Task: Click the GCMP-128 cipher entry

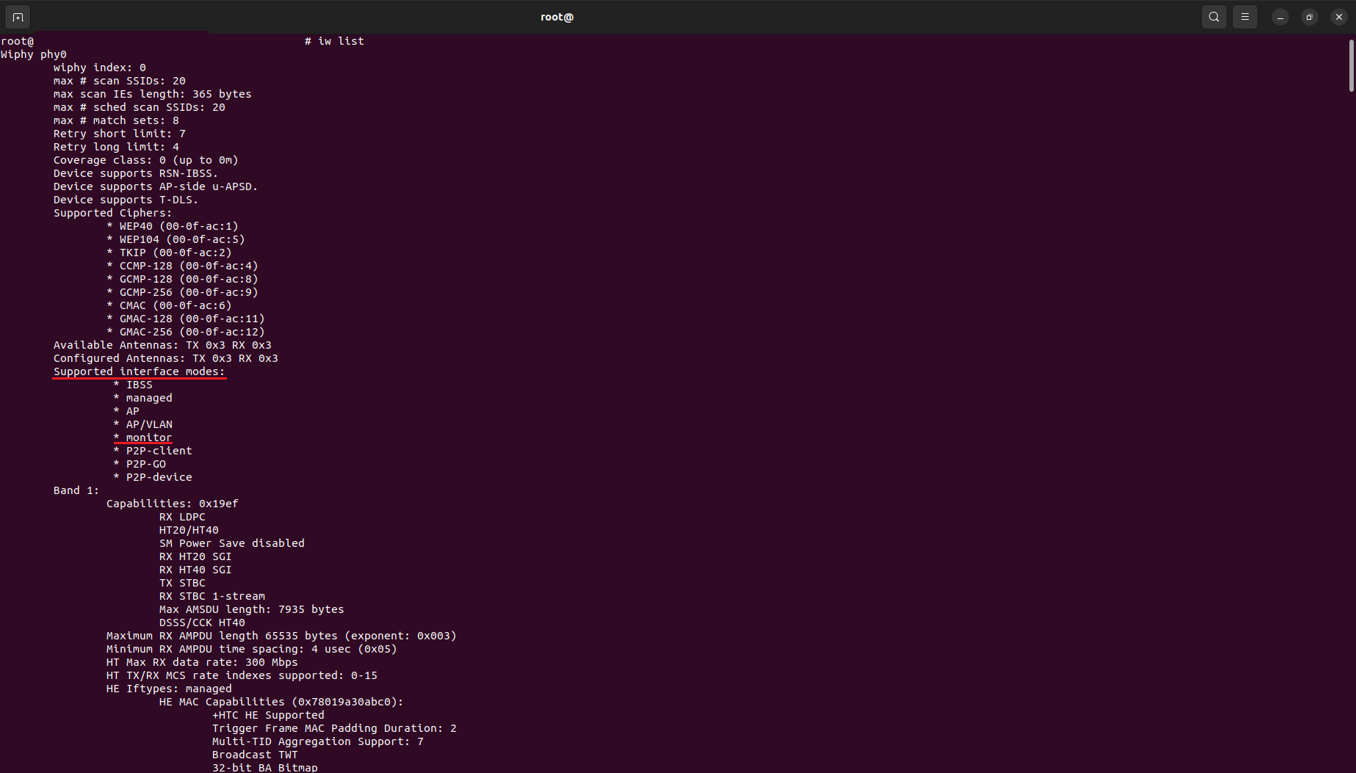Action: point(182,279)
